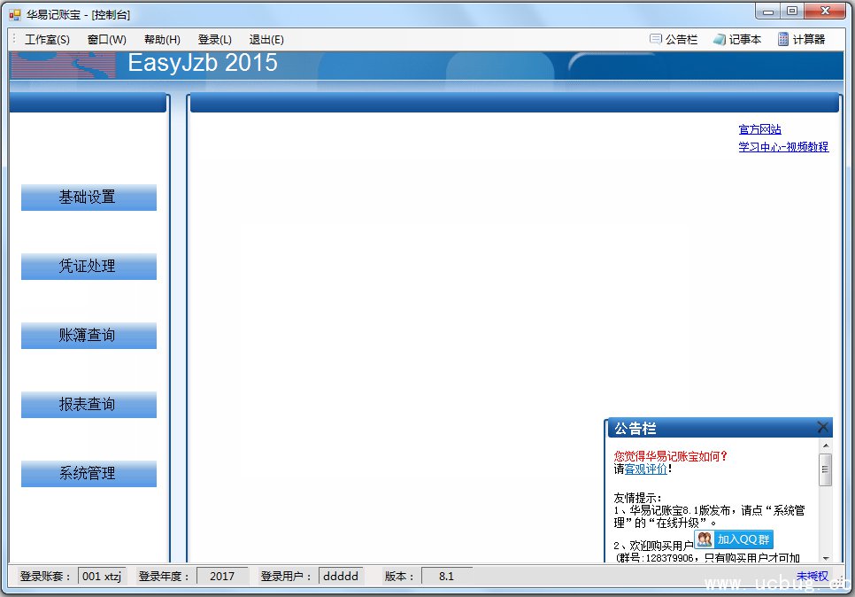The height and width of the screenshot is (597, 855).
Task: Select the 系统管理 system management button
Action: (x=89, y=474)
